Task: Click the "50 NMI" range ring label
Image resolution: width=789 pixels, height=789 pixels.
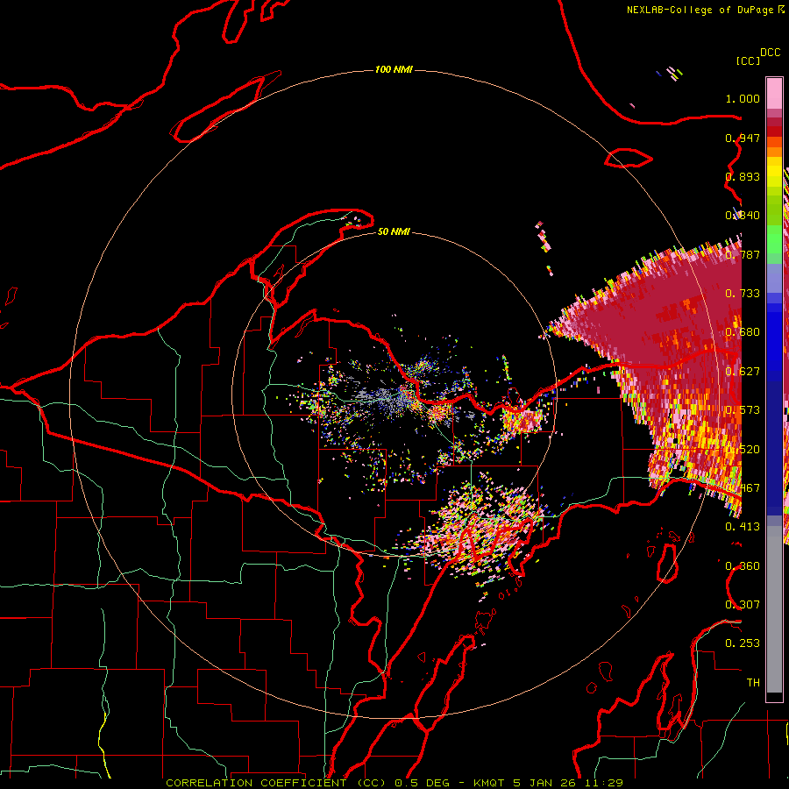Action: coord(394,231)
